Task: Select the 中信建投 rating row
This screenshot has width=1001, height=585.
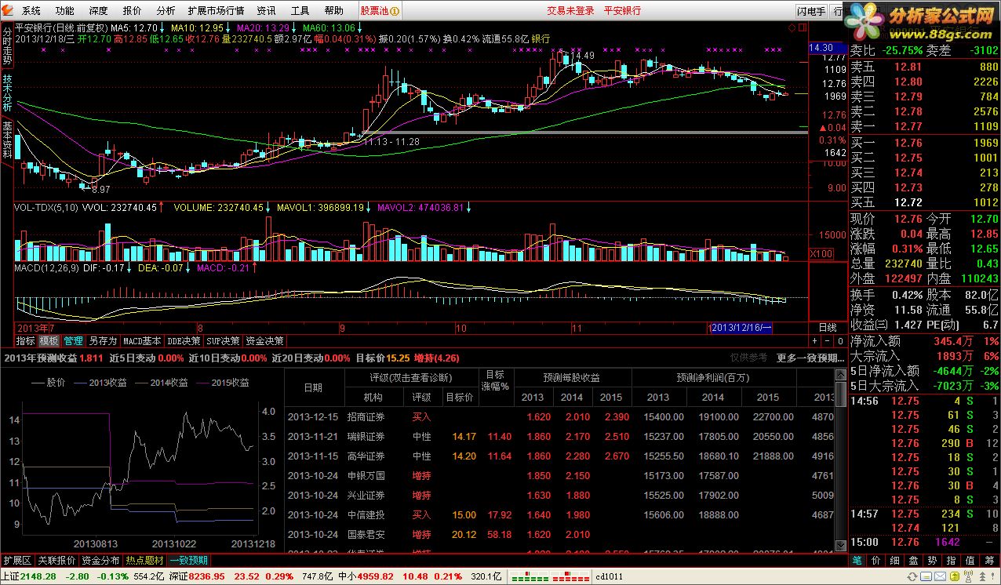Action: [559, 515]
